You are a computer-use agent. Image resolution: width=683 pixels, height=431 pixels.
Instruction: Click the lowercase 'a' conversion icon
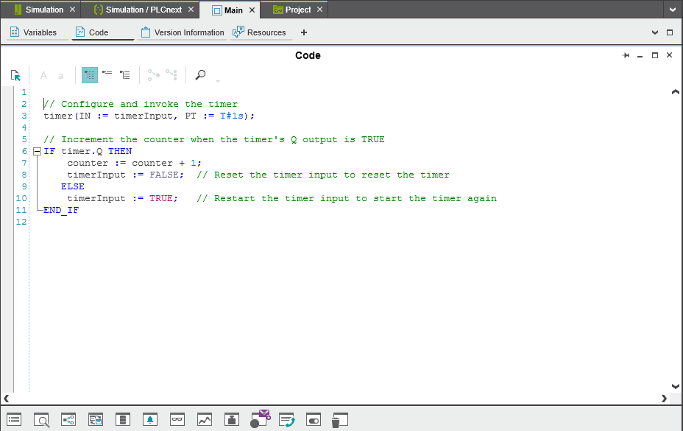coord(60,76)
